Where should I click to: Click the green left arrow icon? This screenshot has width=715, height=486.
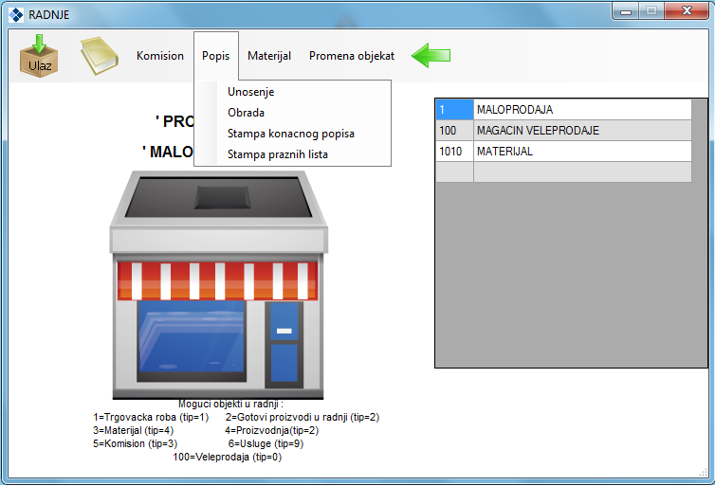(x=431, y=56)
